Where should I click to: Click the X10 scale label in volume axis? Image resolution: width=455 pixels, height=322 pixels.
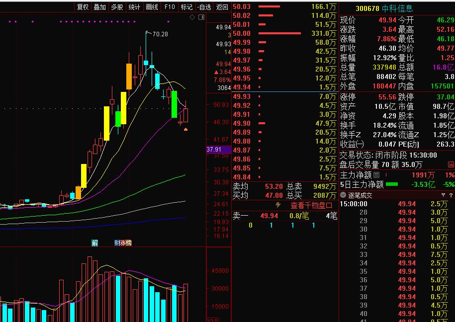213,320
